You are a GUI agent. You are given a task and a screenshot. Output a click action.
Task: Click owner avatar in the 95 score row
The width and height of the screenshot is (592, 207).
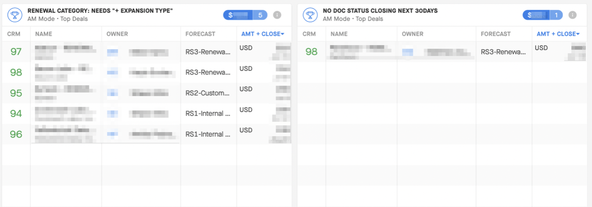click(x=113, y=93)
